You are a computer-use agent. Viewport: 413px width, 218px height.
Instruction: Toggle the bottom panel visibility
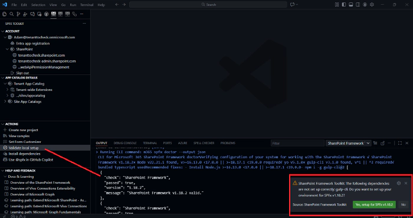coord(351,5)
